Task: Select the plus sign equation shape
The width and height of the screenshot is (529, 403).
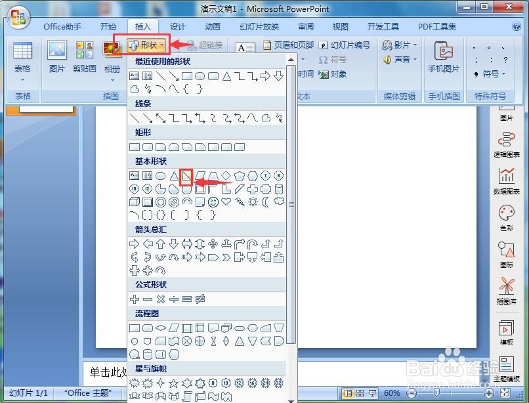Action: [x=135, y=299]
